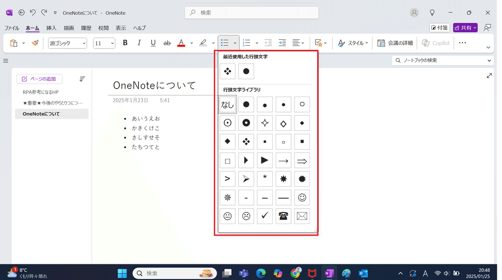Image resolution: width=502 pixels, height=280 pixels.
Task: Apply the text highlight color
Action: [203, 43]
